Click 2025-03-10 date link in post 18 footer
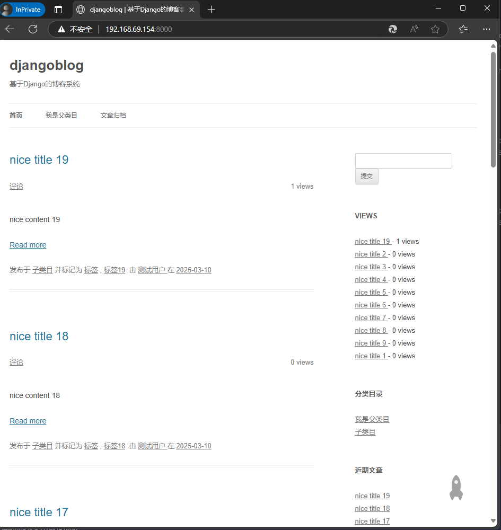This screenshot has height=530, width=501. point(194,446)
